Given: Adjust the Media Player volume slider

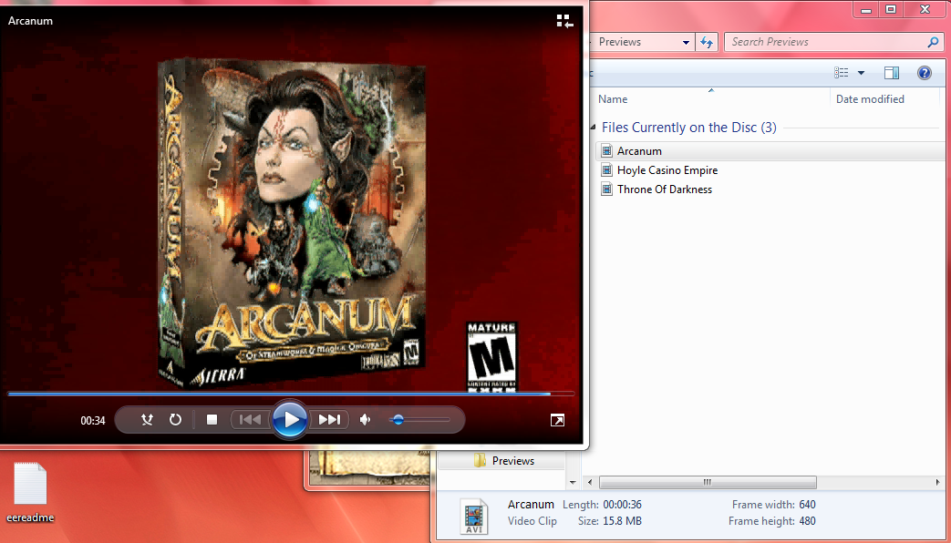Looking at the screenshot, I should pos(419,419).
